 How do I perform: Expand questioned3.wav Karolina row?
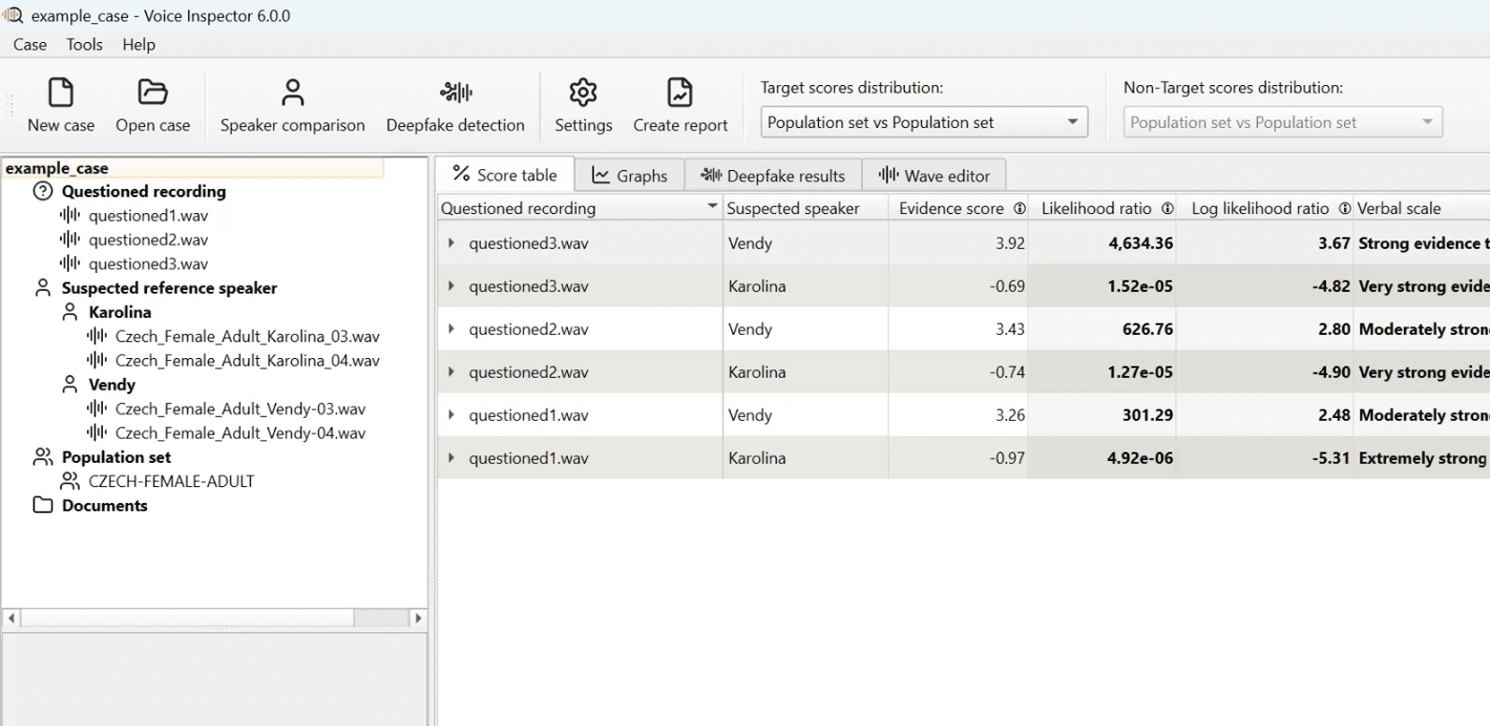coord(451,286)
